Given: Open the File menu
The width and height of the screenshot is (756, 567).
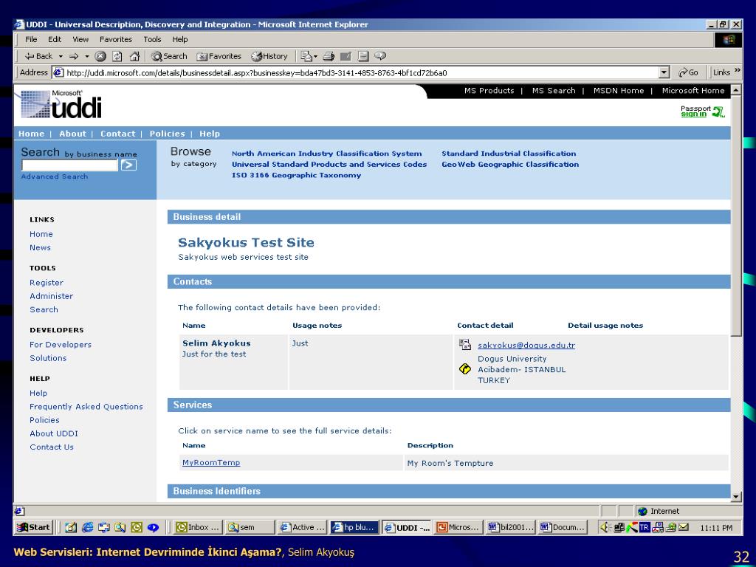Looking at the screenshot, I should tap(31, 40).
